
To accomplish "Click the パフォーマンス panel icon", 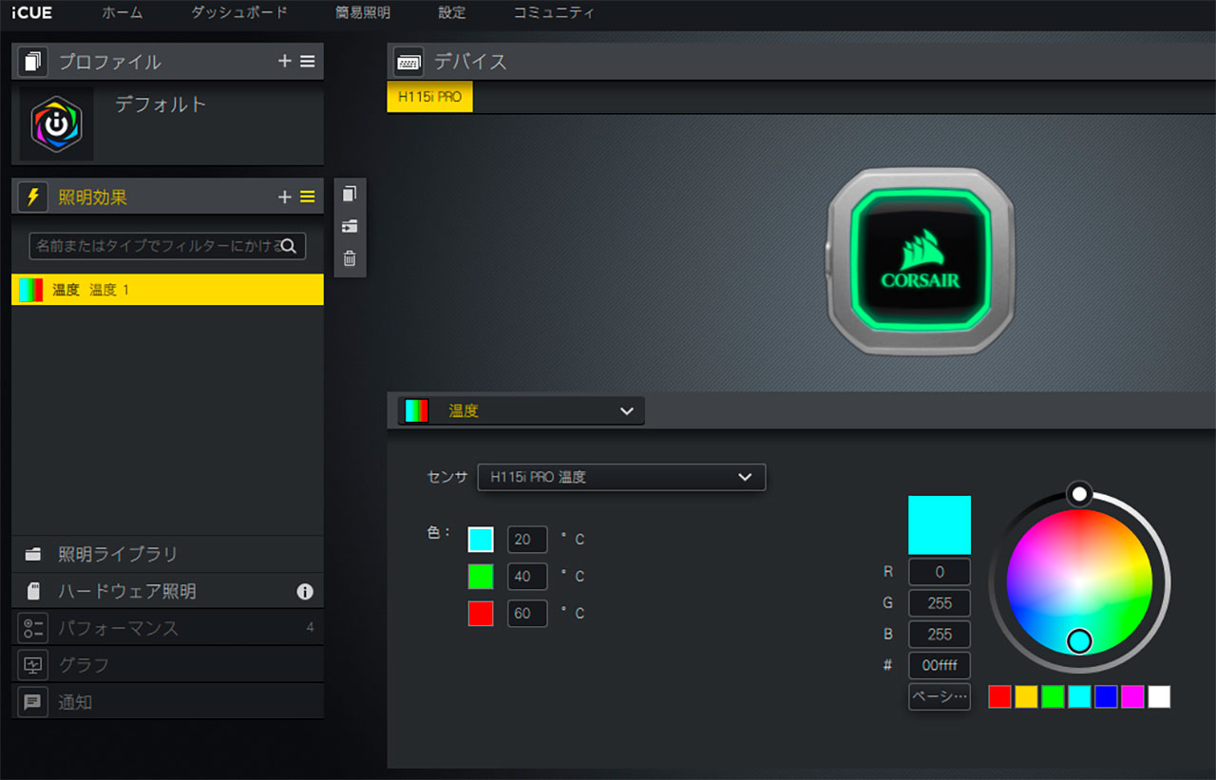I will (33, 628).
